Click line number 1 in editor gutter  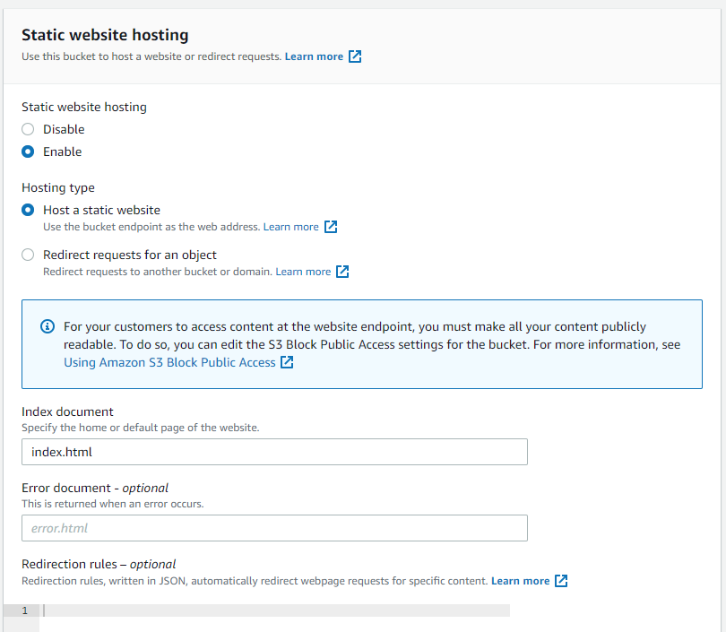pos(24,610)
